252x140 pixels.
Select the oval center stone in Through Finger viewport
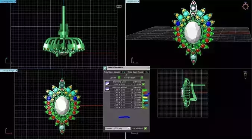point(62,106)
